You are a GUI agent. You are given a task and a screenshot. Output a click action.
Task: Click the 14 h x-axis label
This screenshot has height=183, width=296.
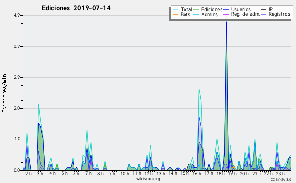coord(173,173)
